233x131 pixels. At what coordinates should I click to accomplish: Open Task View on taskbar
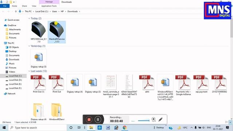tap(79, 128)
